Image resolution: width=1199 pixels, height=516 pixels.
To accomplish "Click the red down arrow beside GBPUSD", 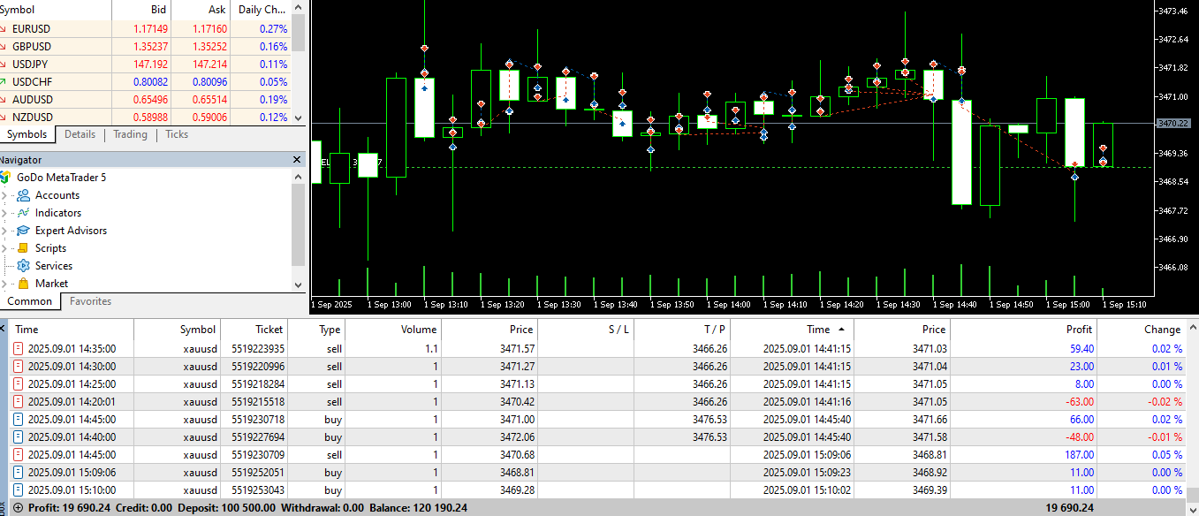I will [4, 47].
